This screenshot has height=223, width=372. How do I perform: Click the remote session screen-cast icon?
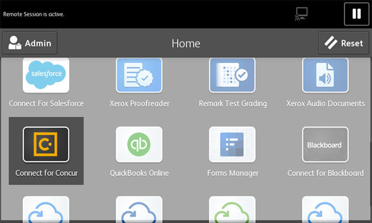point(301,14)
